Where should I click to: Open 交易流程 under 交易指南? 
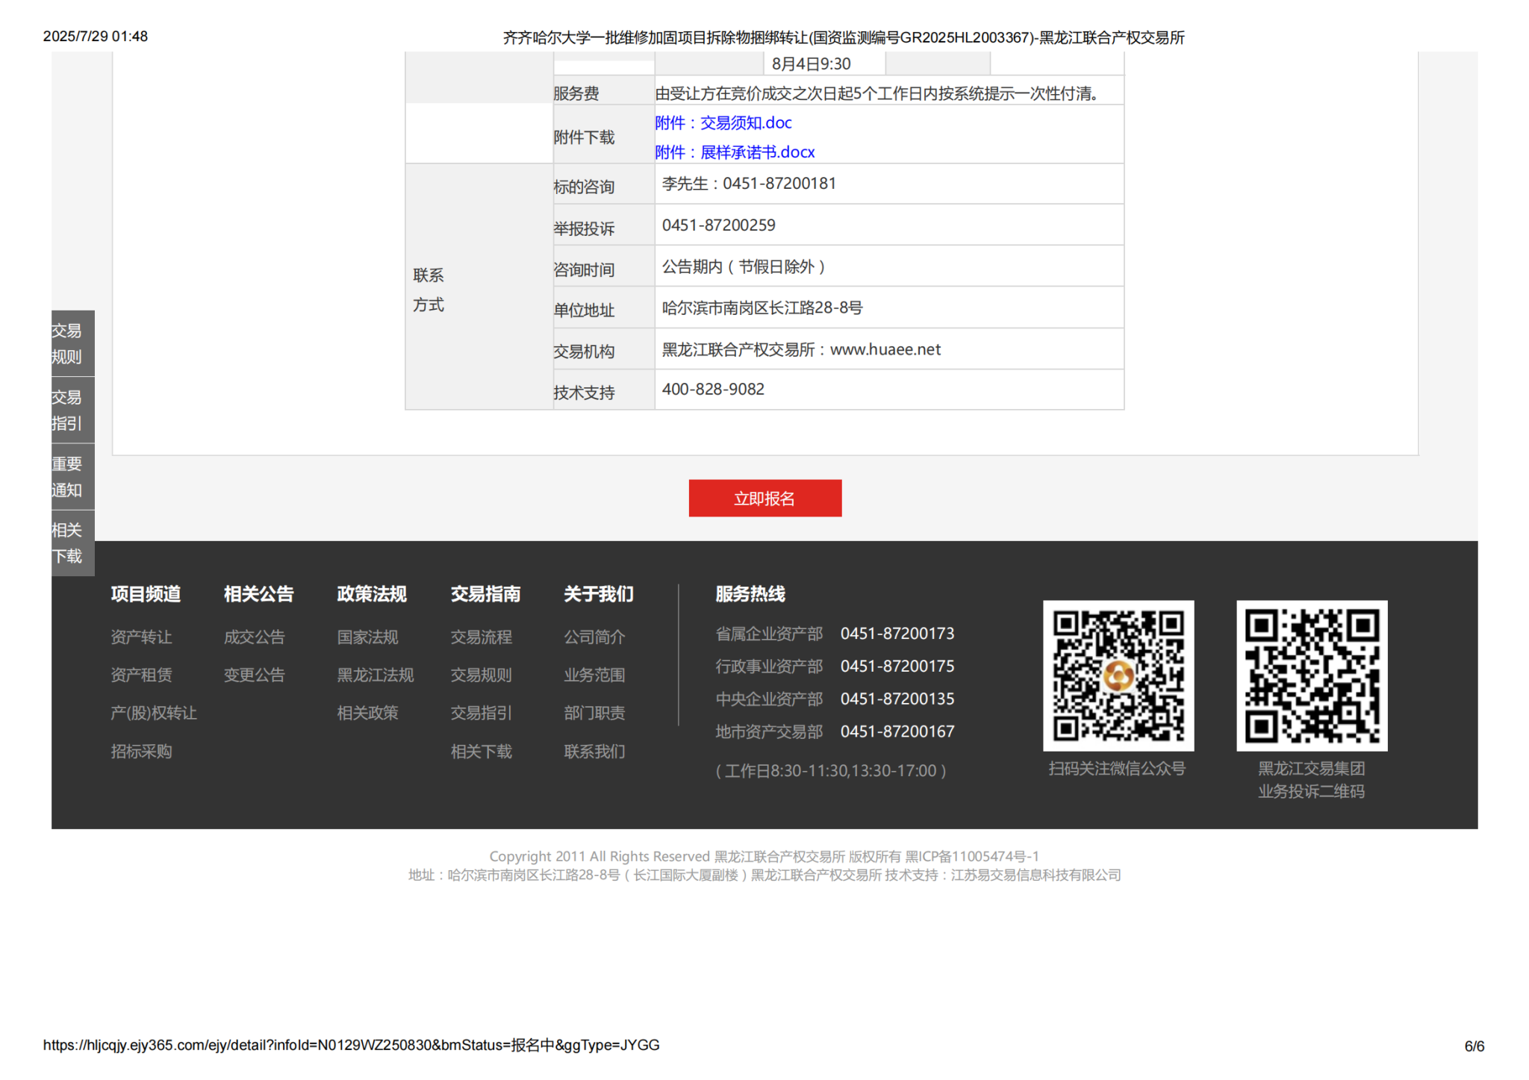(x=481, y=637)
